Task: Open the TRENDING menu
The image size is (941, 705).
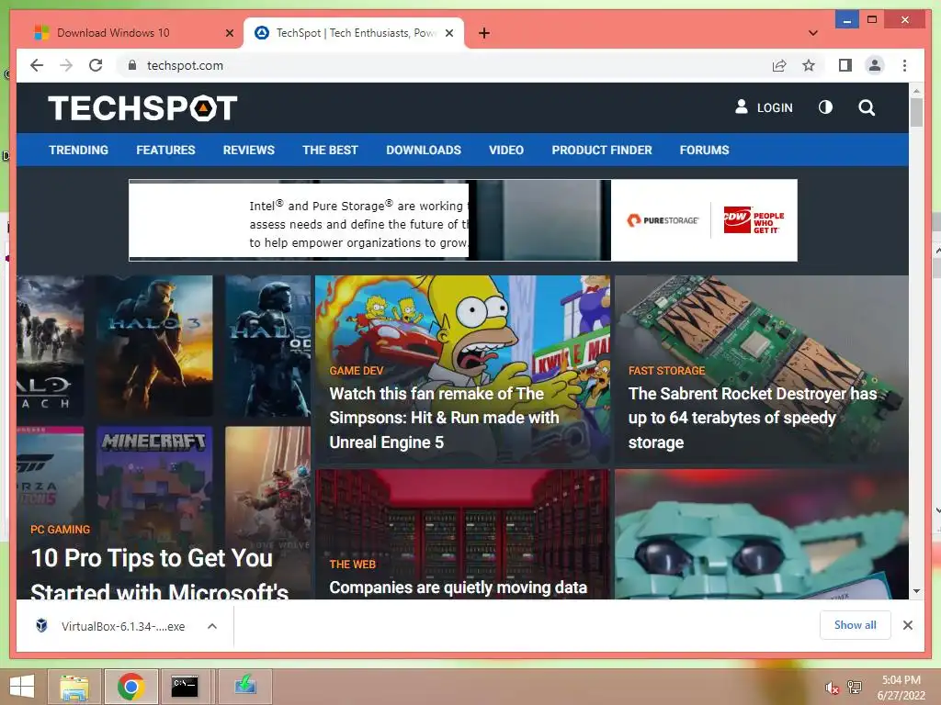Action: [x=79, y=150]
